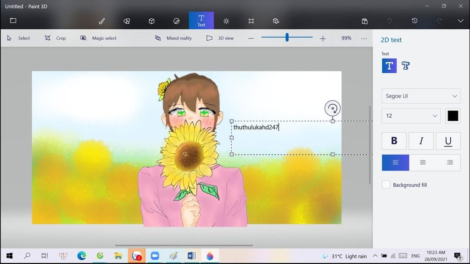The height and width of the screenshot is (264, 470).
Task: Open the History panel
Action: [414, 21]
